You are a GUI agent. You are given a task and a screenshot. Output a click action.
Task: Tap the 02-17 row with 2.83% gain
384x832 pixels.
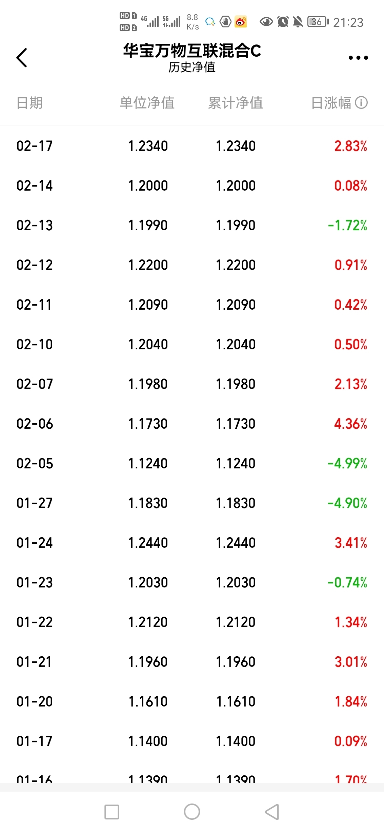click(x=192, y=146)
